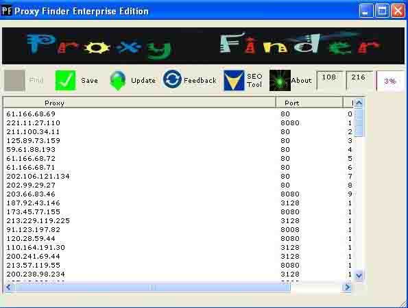408x308 pixels.
Task: Select proxy 110.164.191.30
Action: (x=36, y=248)
